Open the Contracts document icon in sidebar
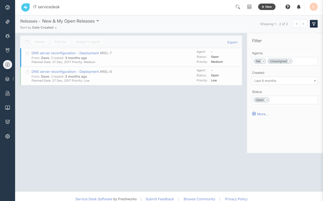Image resolution: width=323 pixels, height=201 pixels. pyautogui.click(x=8, y=93)
